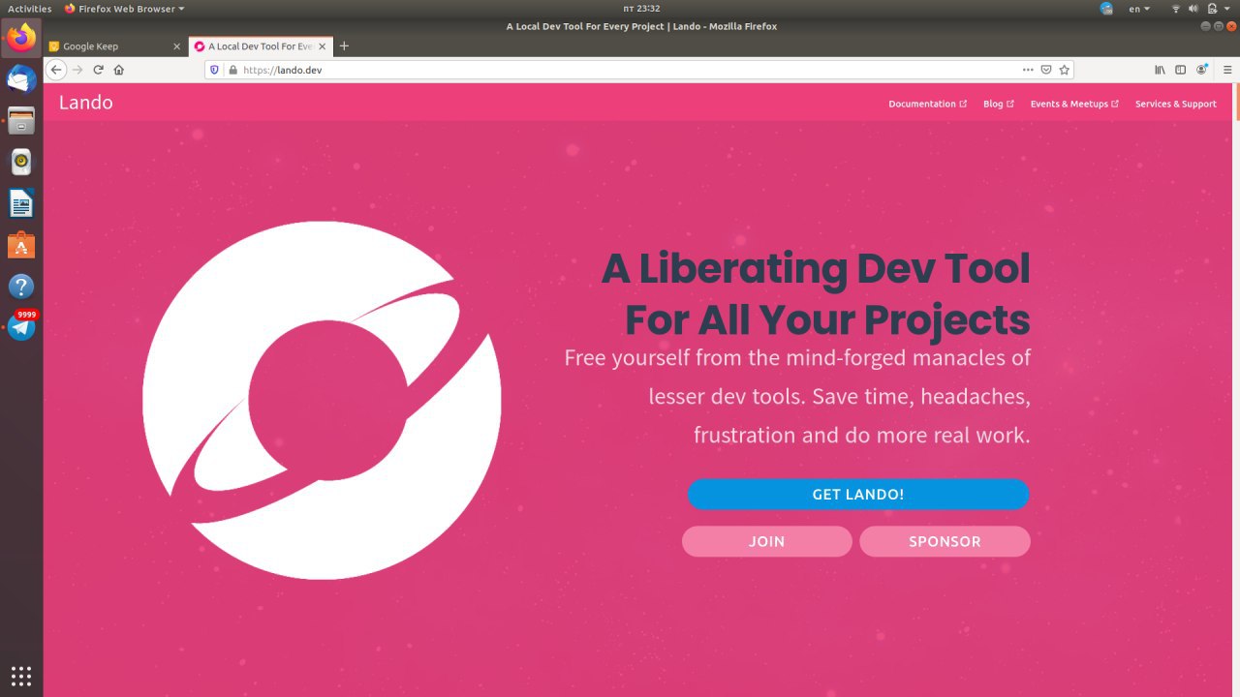Toggle the sidebar view icon

coord(1180,70)
